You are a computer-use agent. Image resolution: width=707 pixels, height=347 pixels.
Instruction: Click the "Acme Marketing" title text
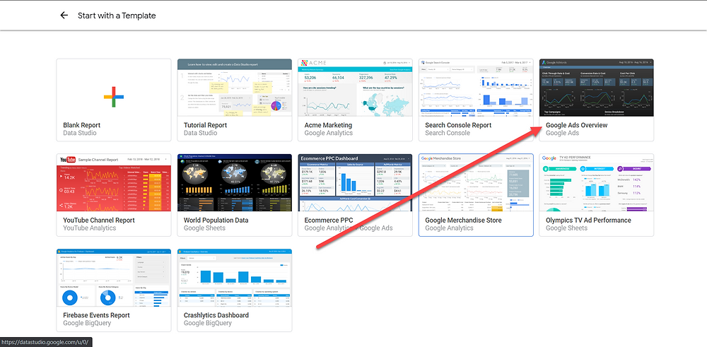click(x=328, y=125)
